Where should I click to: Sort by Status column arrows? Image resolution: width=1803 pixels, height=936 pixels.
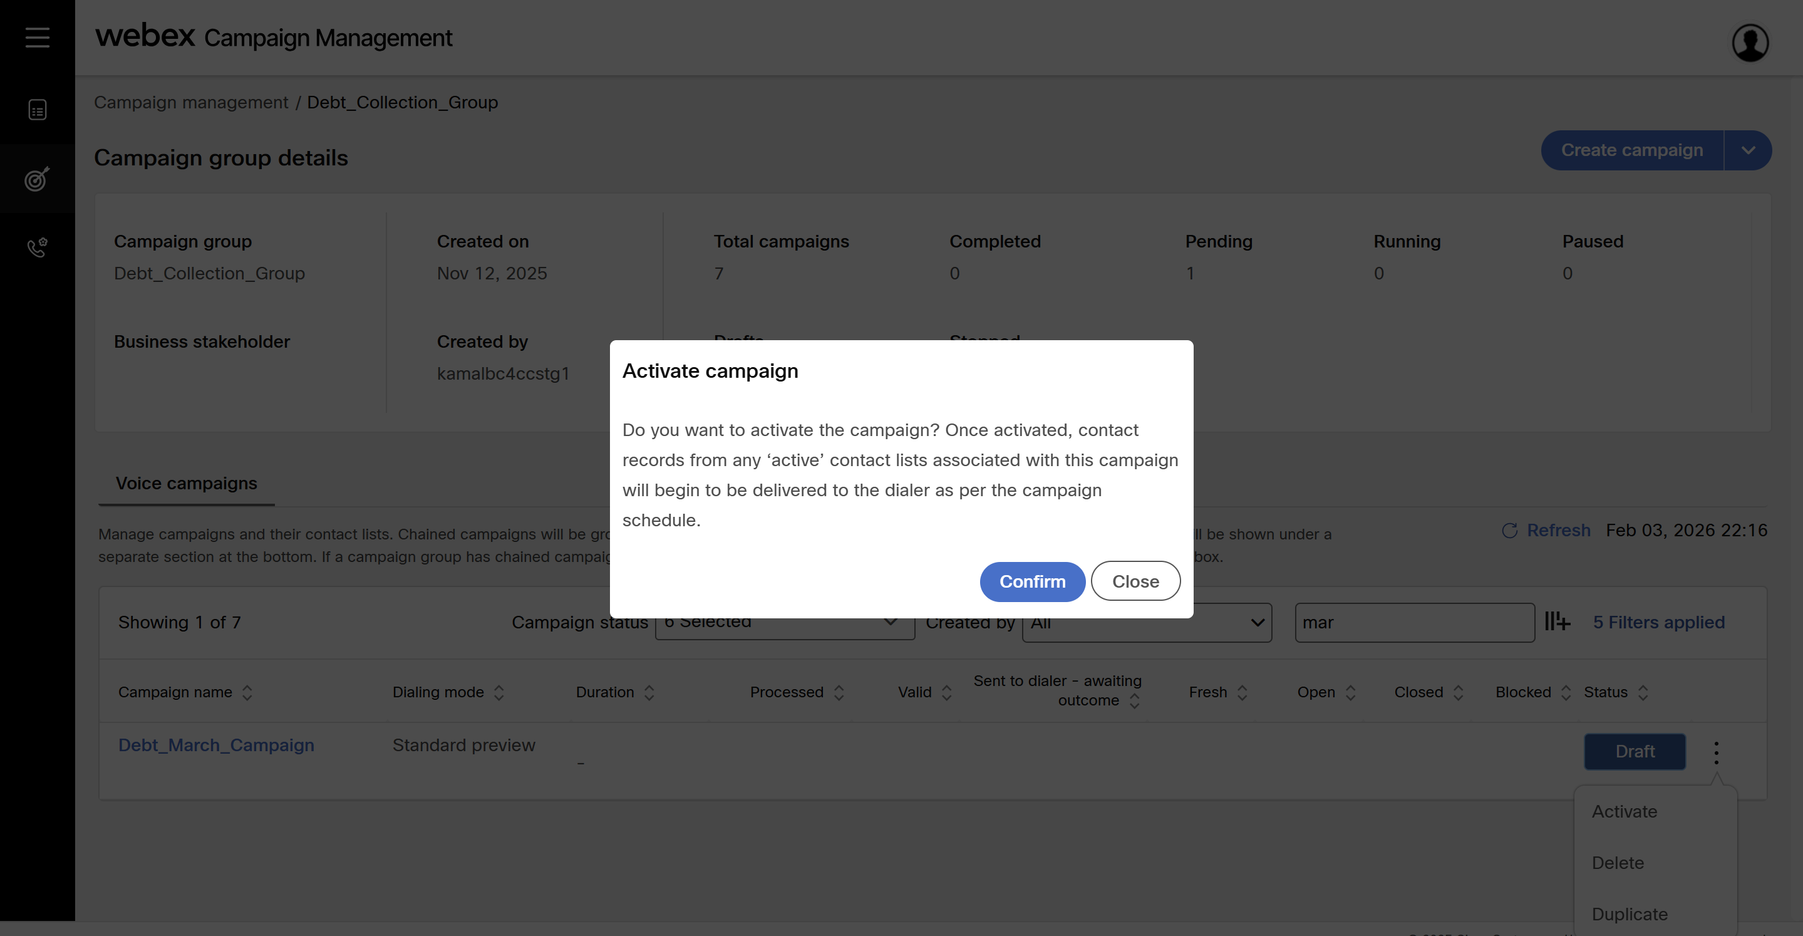coord(1643,692)
